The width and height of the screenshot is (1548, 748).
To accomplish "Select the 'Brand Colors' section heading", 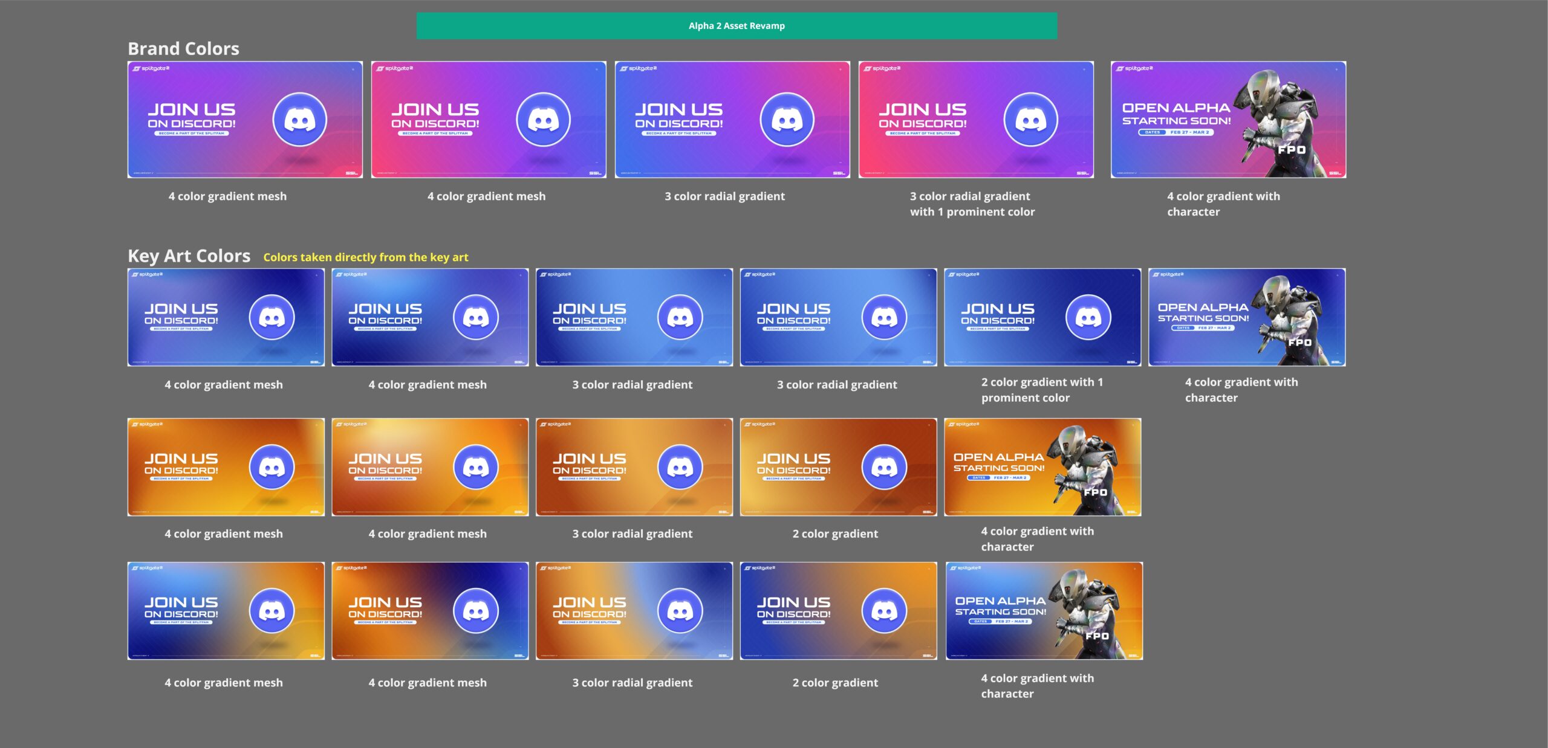I will (x=183, y=49).
